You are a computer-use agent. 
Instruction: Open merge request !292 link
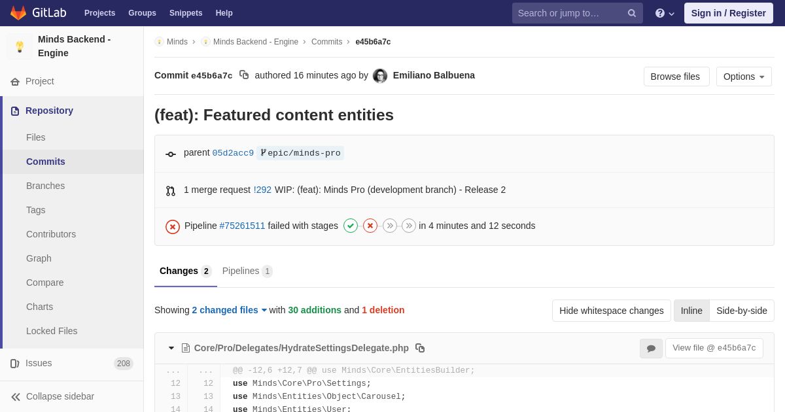[x=262, y=190]
